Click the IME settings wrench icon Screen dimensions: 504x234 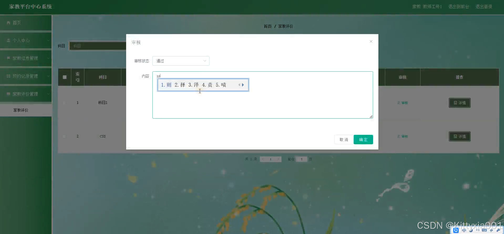click(x=498, y=230)
